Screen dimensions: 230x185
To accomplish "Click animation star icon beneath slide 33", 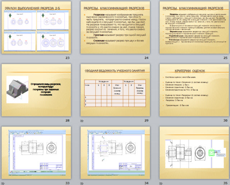I will click(x=3, y=184).
